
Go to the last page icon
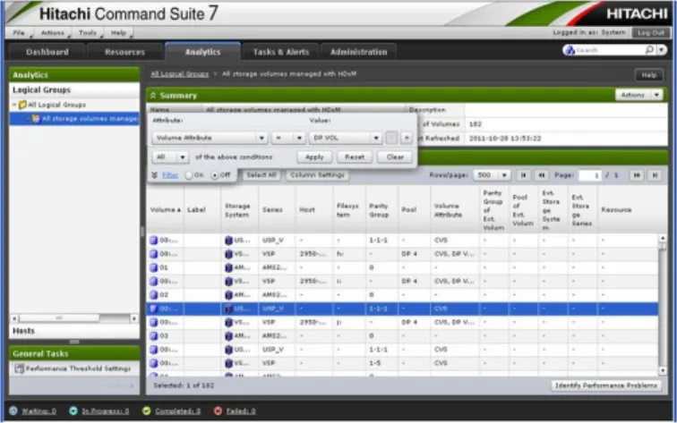click(655, 175)
